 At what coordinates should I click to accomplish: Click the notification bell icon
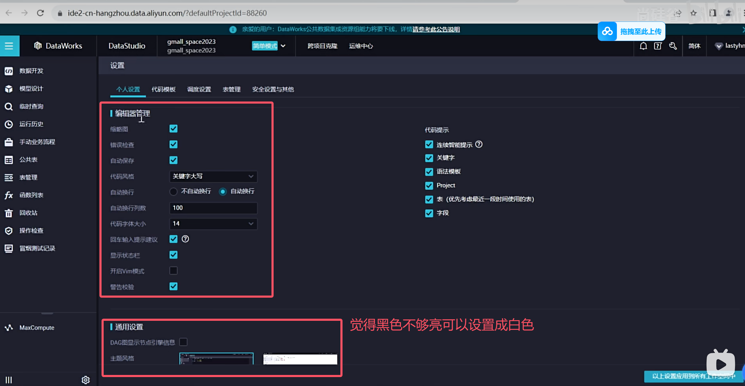(x=643, y=46)
